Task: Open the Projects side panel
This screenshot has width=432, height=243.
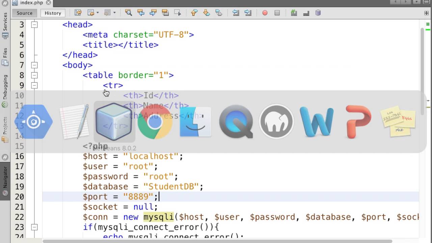Action: [5, 130]
